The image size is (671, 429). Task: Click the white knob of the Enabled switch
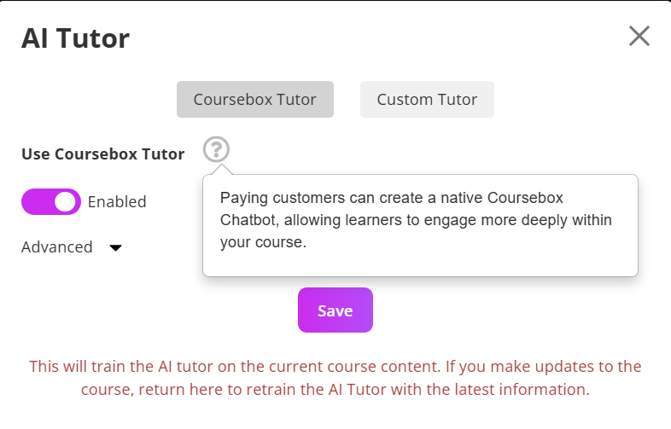tap(65, 201)
